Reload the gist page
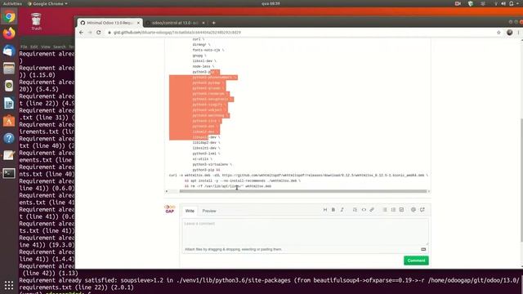This screenshot has width=523, height=294. coord(98,33)
